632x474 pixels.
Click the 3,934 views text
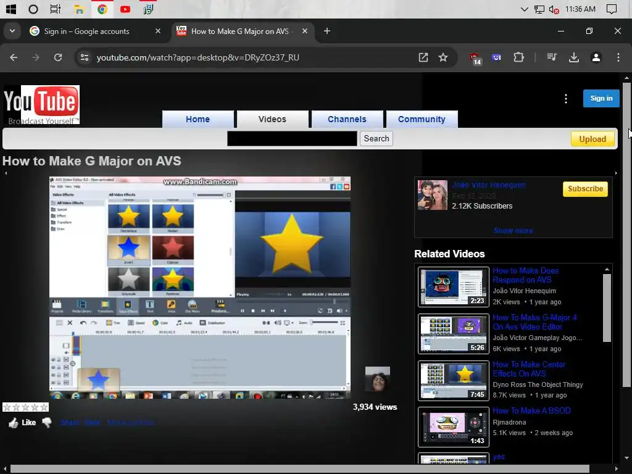375,407
